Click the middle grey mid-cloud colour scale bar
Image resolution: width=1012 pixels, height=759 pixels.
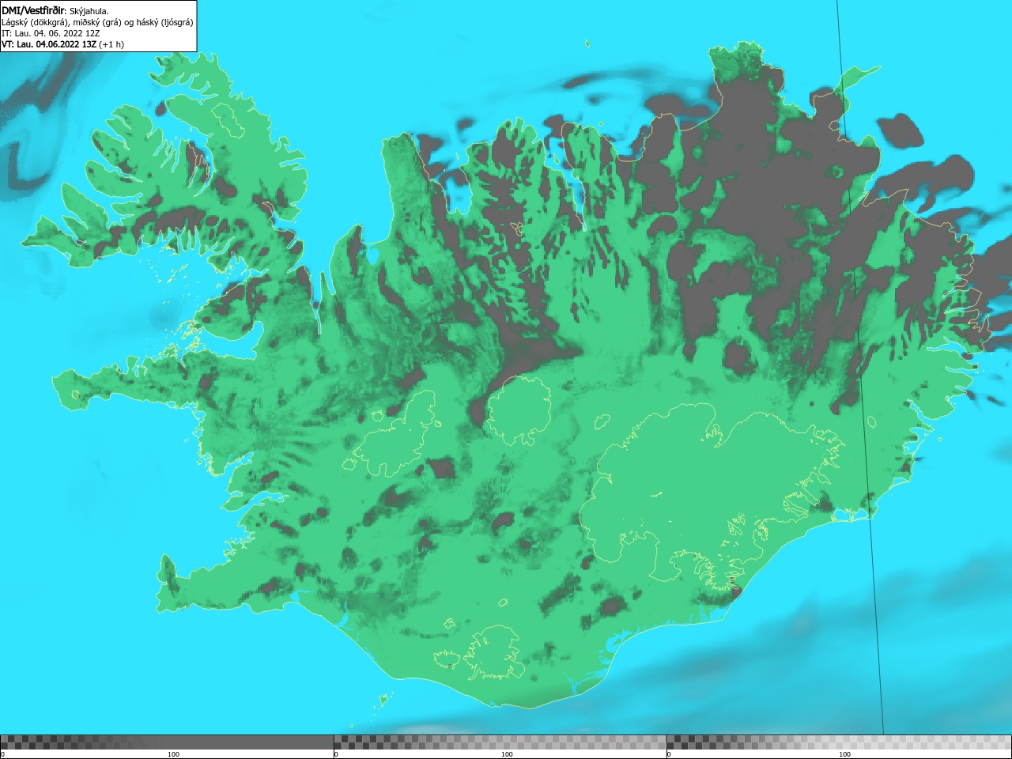point(500,742)
